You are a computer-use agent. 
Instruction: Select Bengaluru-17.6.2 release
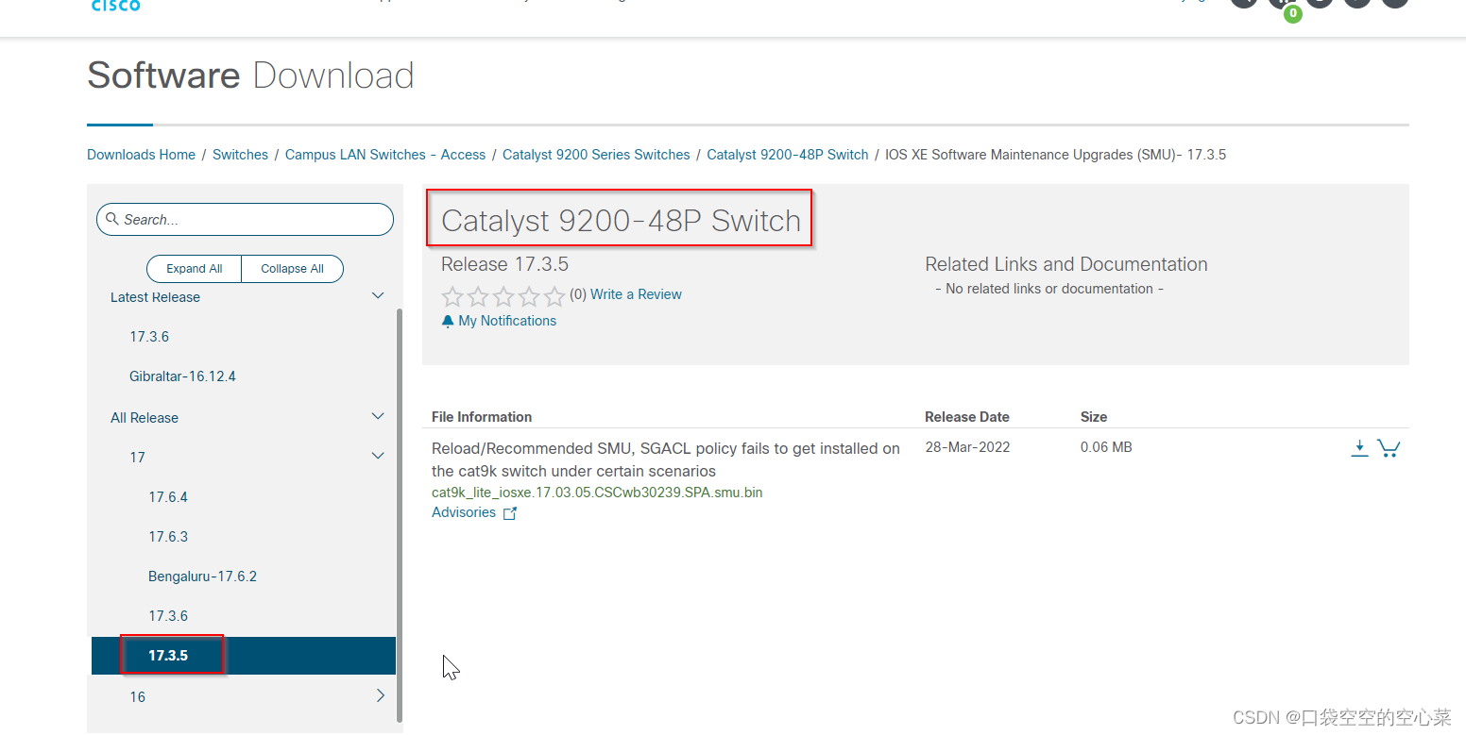click(202, 576)
